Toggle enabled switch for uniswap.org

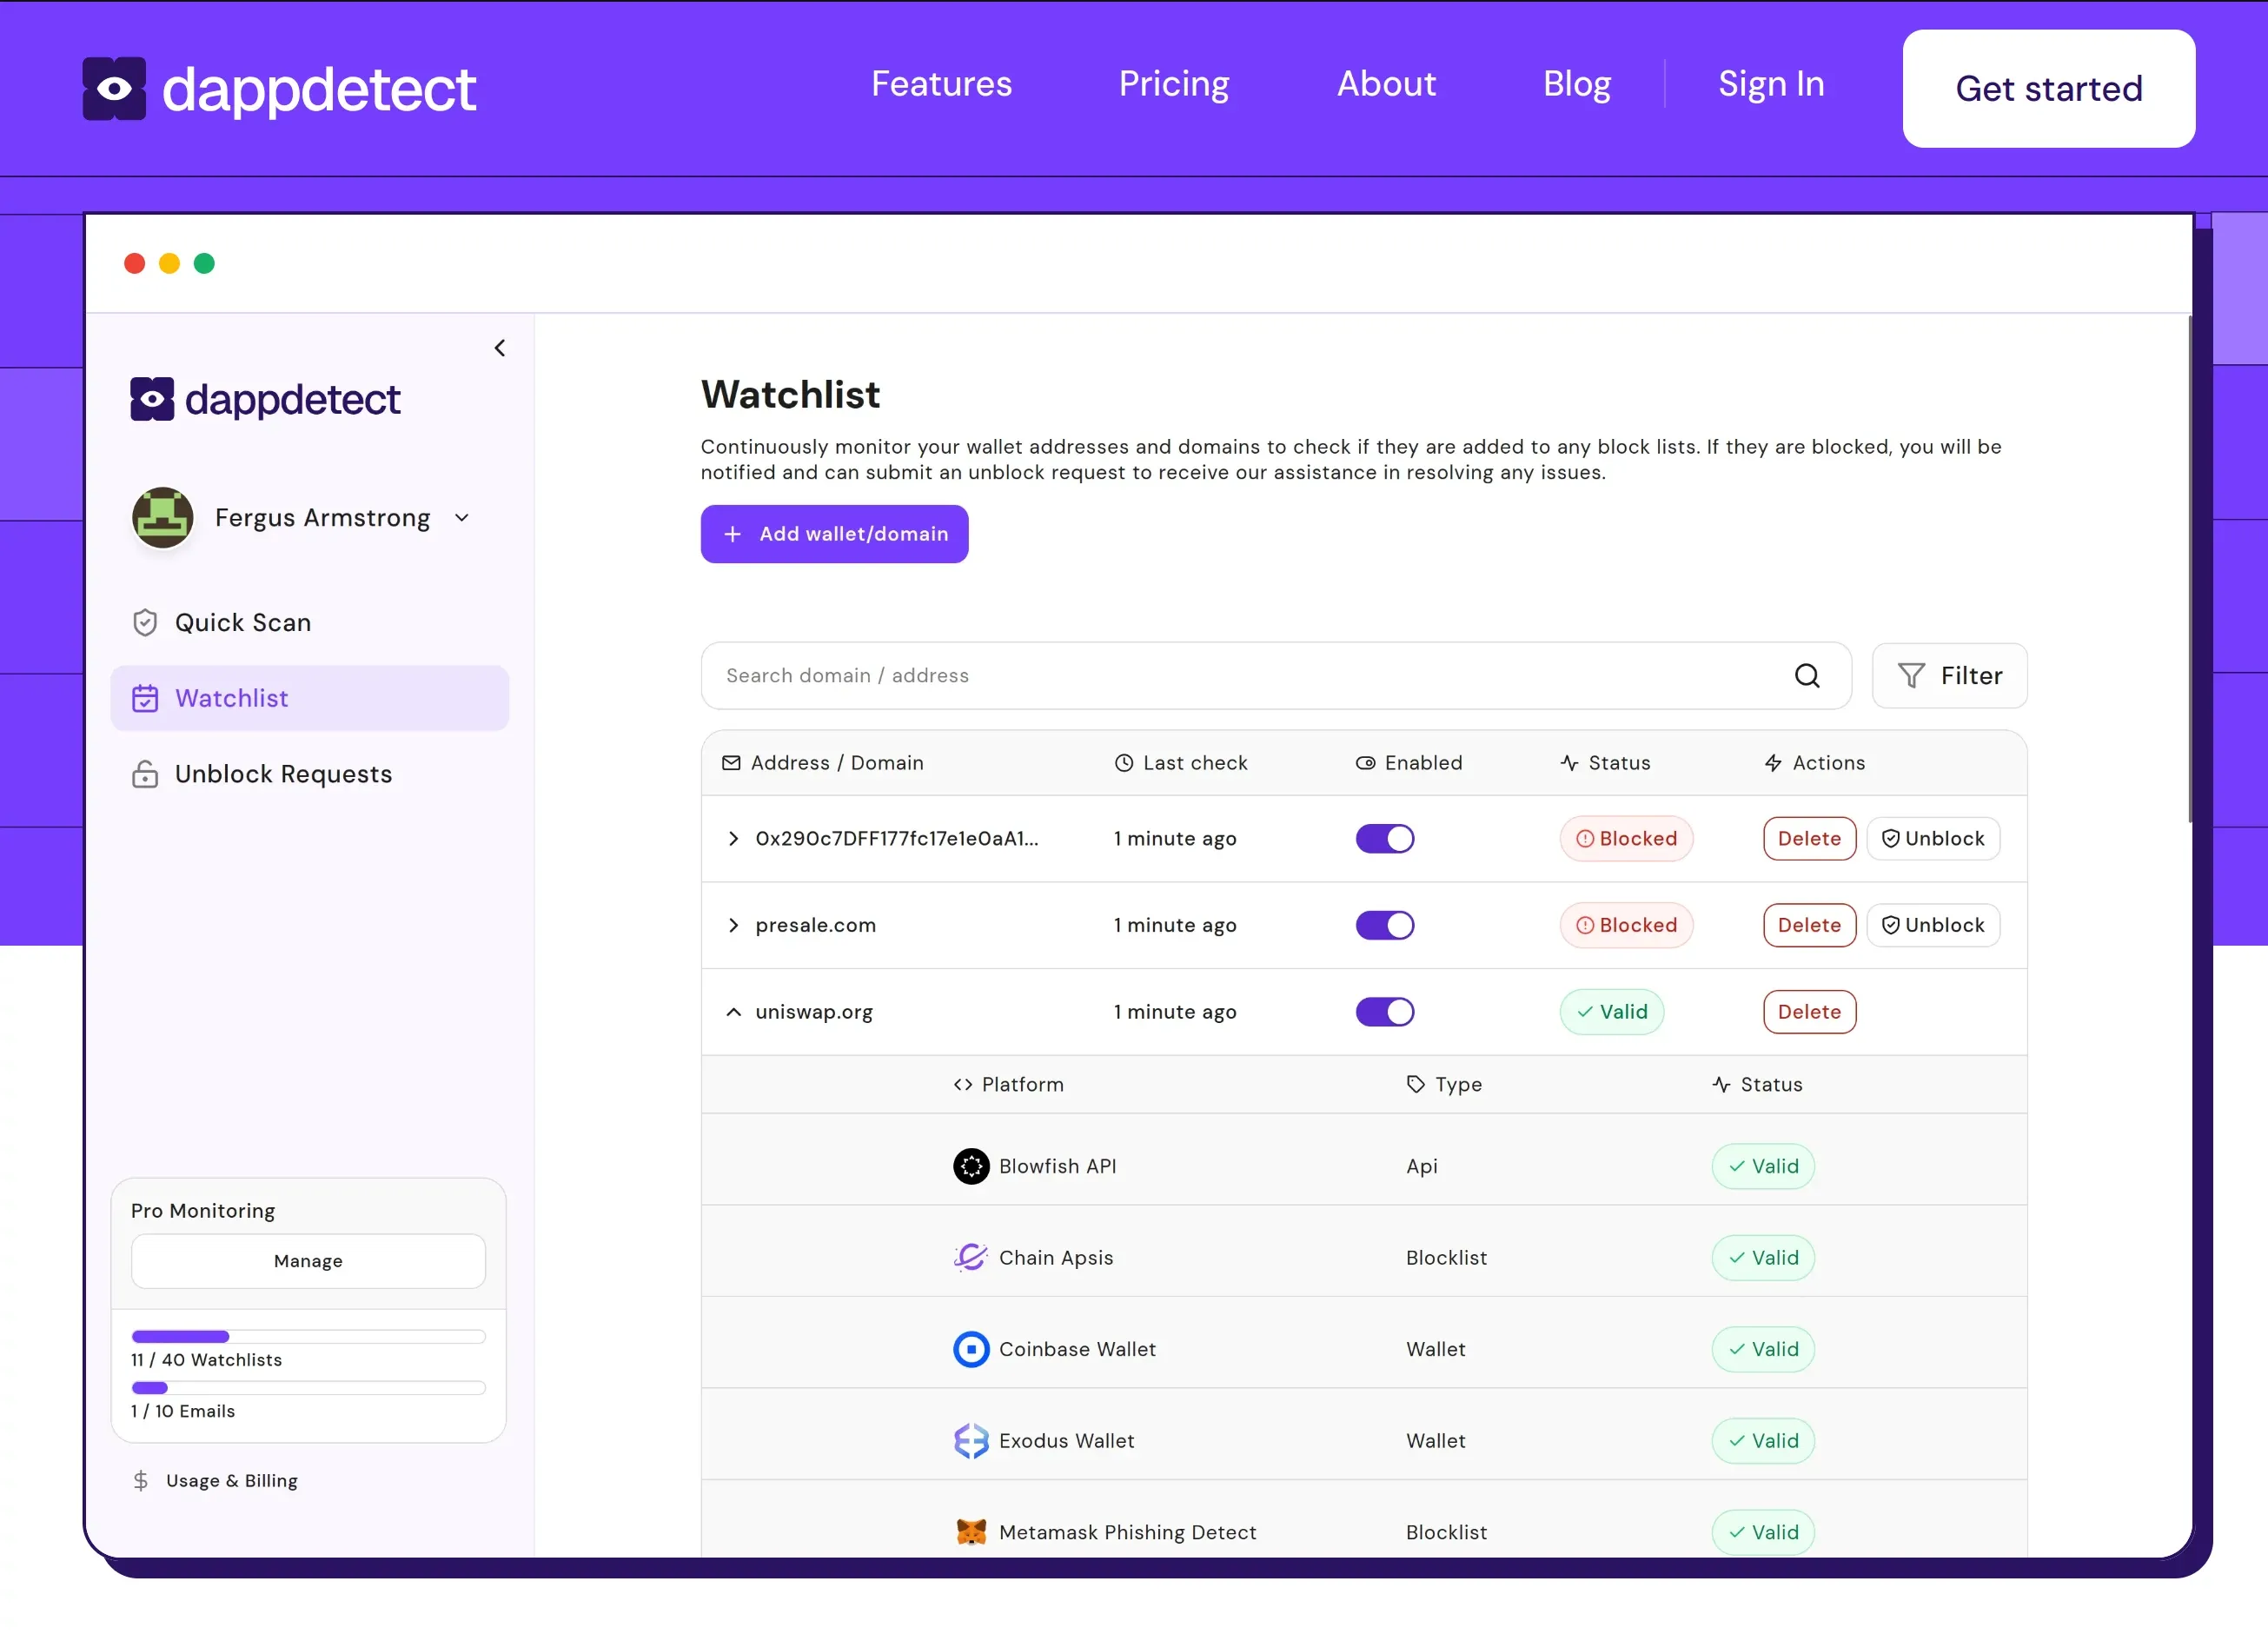pyautogui.click(x=1384, y=1012)
